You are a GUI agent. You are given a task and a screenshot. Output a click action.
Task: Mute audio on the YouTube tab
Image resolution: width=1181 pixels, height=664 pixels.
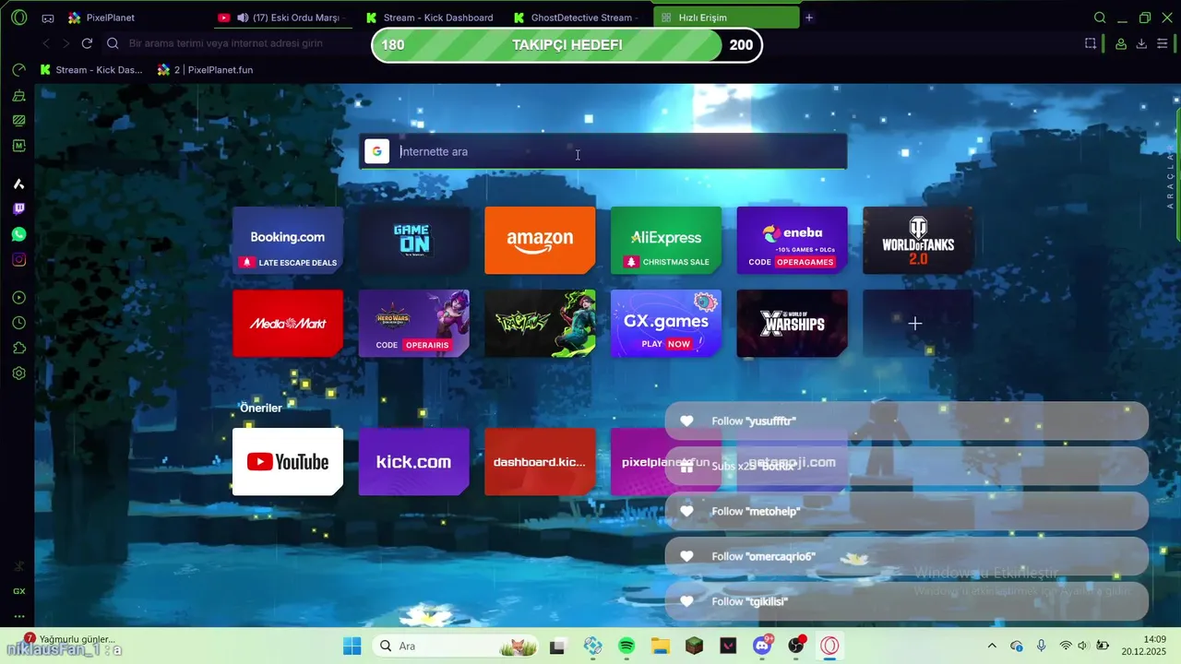point(242,18)
